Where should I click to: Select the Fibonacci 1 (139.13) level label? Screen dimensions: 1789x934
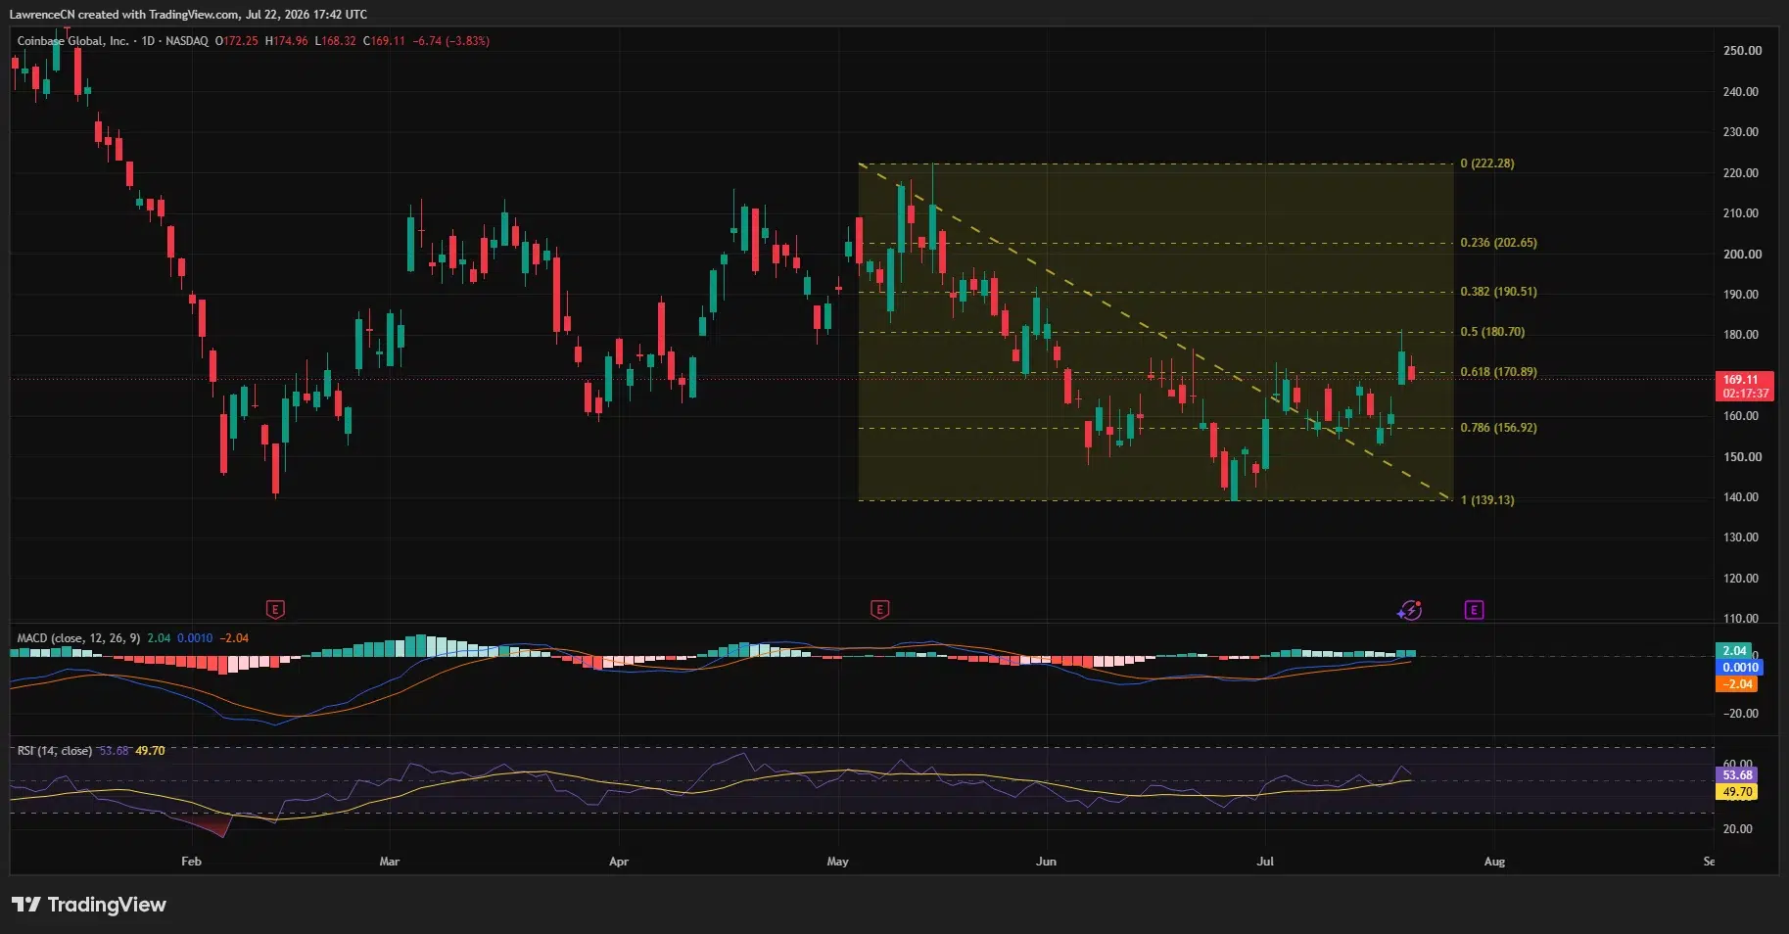[1486, 500]
